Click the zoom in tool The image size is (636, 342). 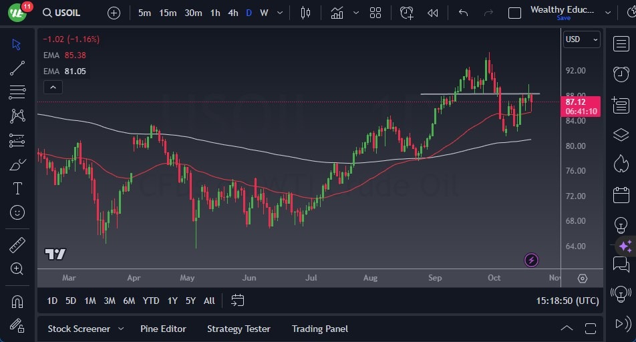pos(17,269)
